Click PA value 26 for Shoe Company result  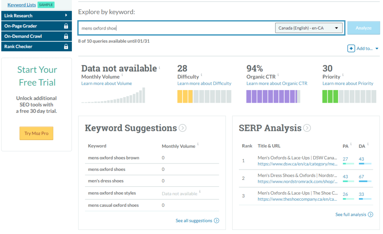pyautogui.click(x=345, y=194)
